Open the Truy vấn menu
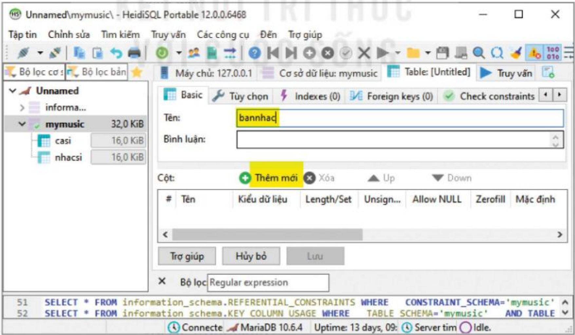575x335 pixels. click(168, 34)
